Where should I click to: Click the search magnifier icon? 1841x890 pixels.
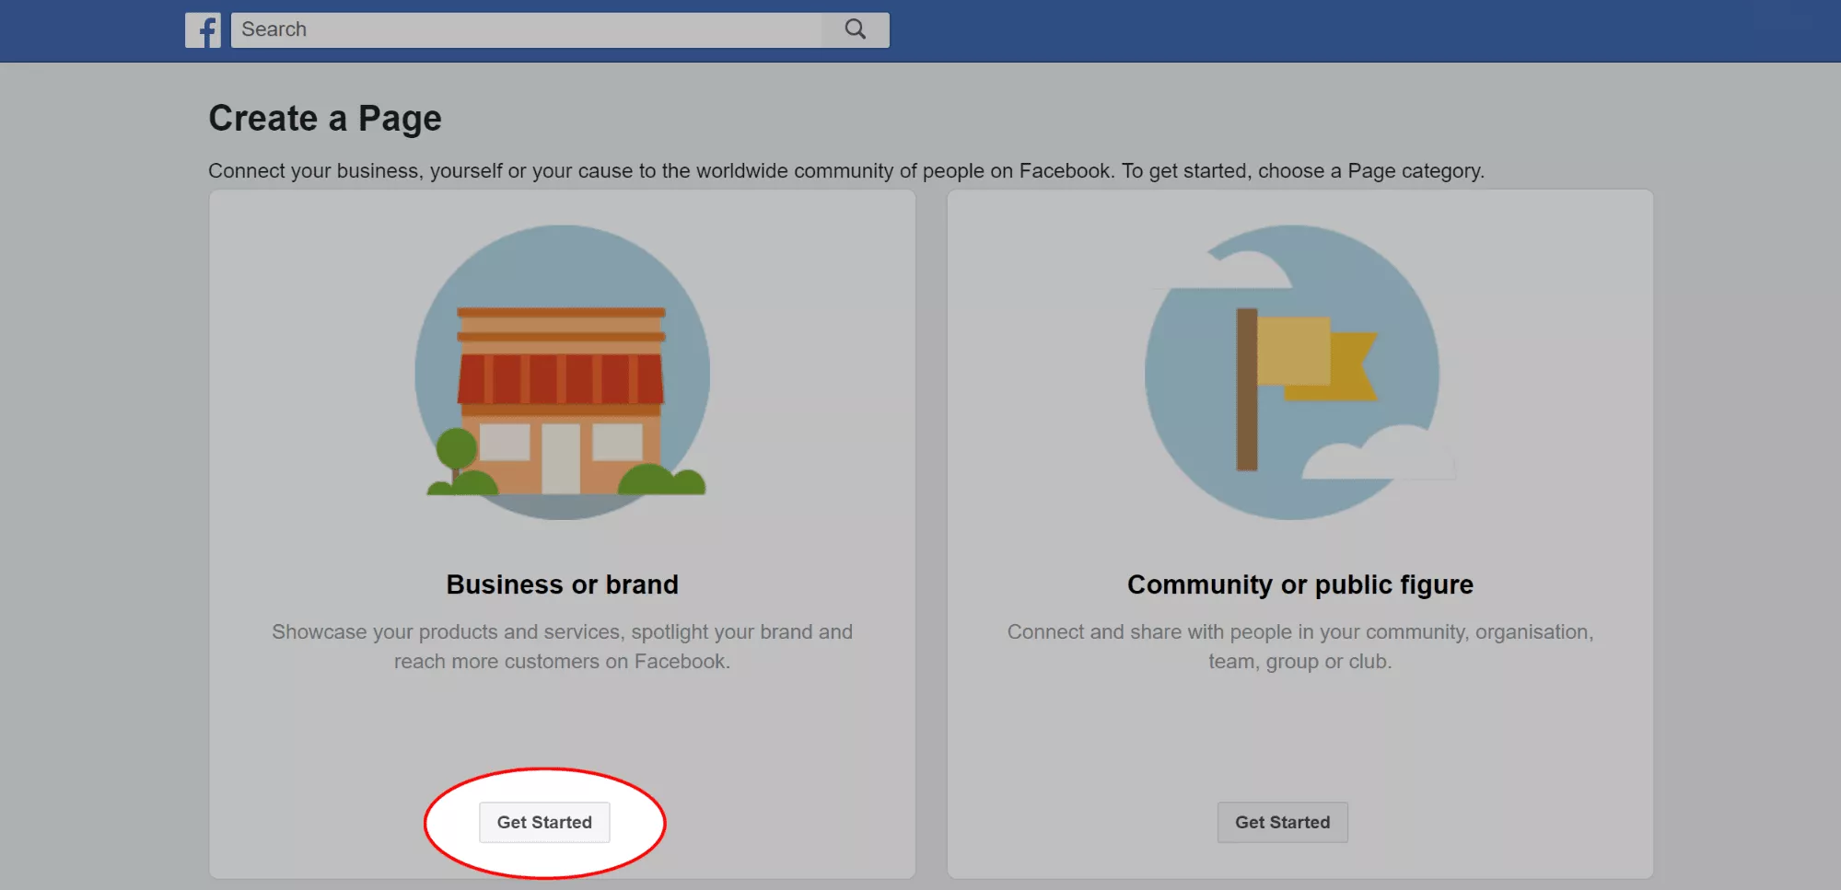click(x=855, y=29)
